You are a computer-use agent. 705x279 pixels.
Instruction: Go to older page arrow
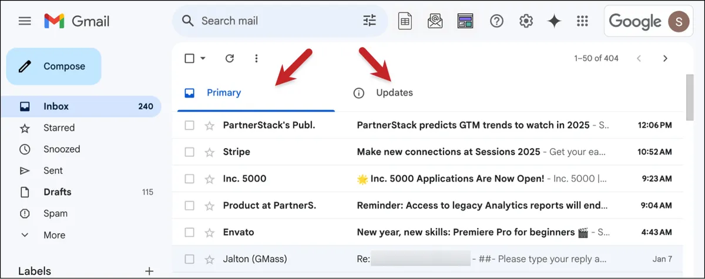coord(665,58)
